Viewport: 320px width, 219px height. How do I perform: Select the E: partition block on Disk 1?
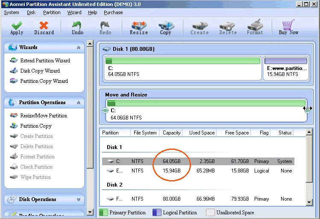[286, 68]
